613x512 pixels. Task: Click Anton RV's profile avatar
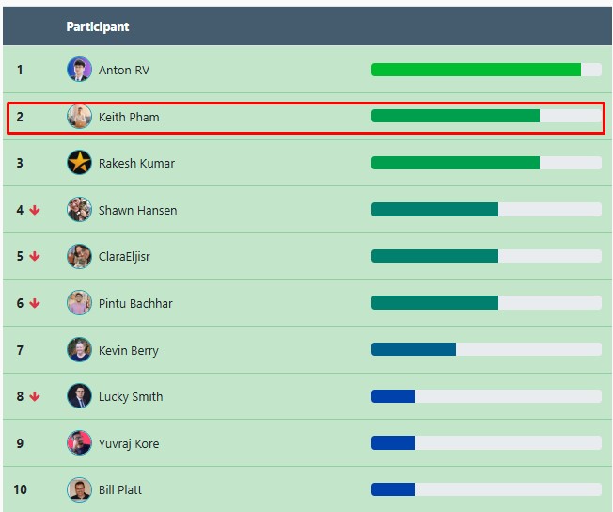point(79,70)
